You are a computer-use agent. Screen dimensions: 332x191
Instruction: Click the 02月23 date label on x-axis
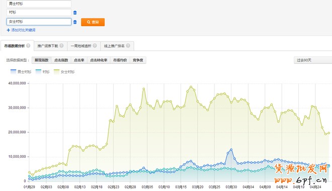pyautogui.click(x=114, y=187)
